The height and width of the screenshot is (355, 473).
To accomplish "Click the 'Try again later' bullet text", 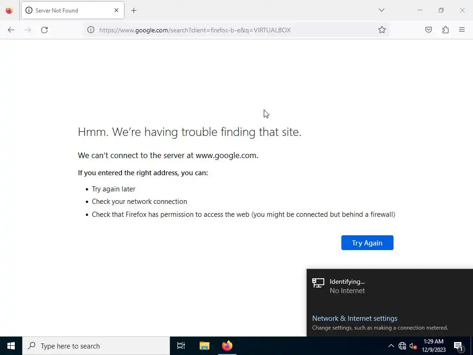I will click(114, 189).
